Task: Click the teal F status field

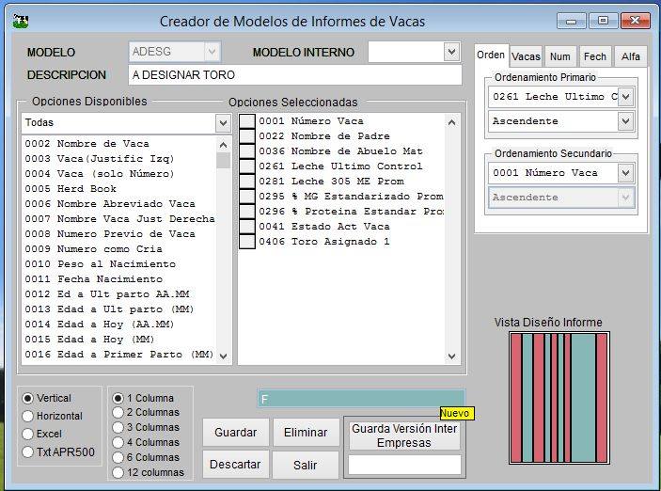Action: click(x=361, y=399)
